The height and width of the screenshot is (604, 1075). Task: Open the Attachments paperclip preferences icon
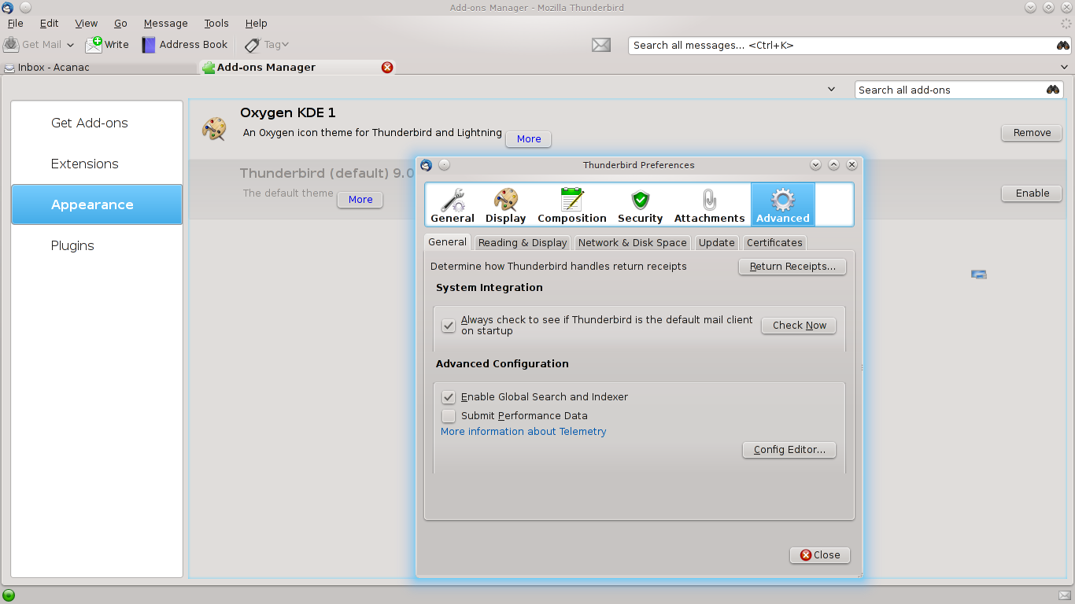click(x=709, y=205)
